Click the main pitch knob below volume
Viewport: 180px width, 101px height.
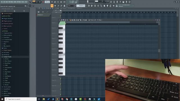30,6
